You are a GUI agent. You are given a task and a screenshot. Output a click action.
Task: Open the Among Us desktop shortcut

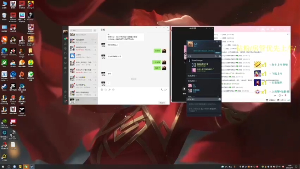31,5
